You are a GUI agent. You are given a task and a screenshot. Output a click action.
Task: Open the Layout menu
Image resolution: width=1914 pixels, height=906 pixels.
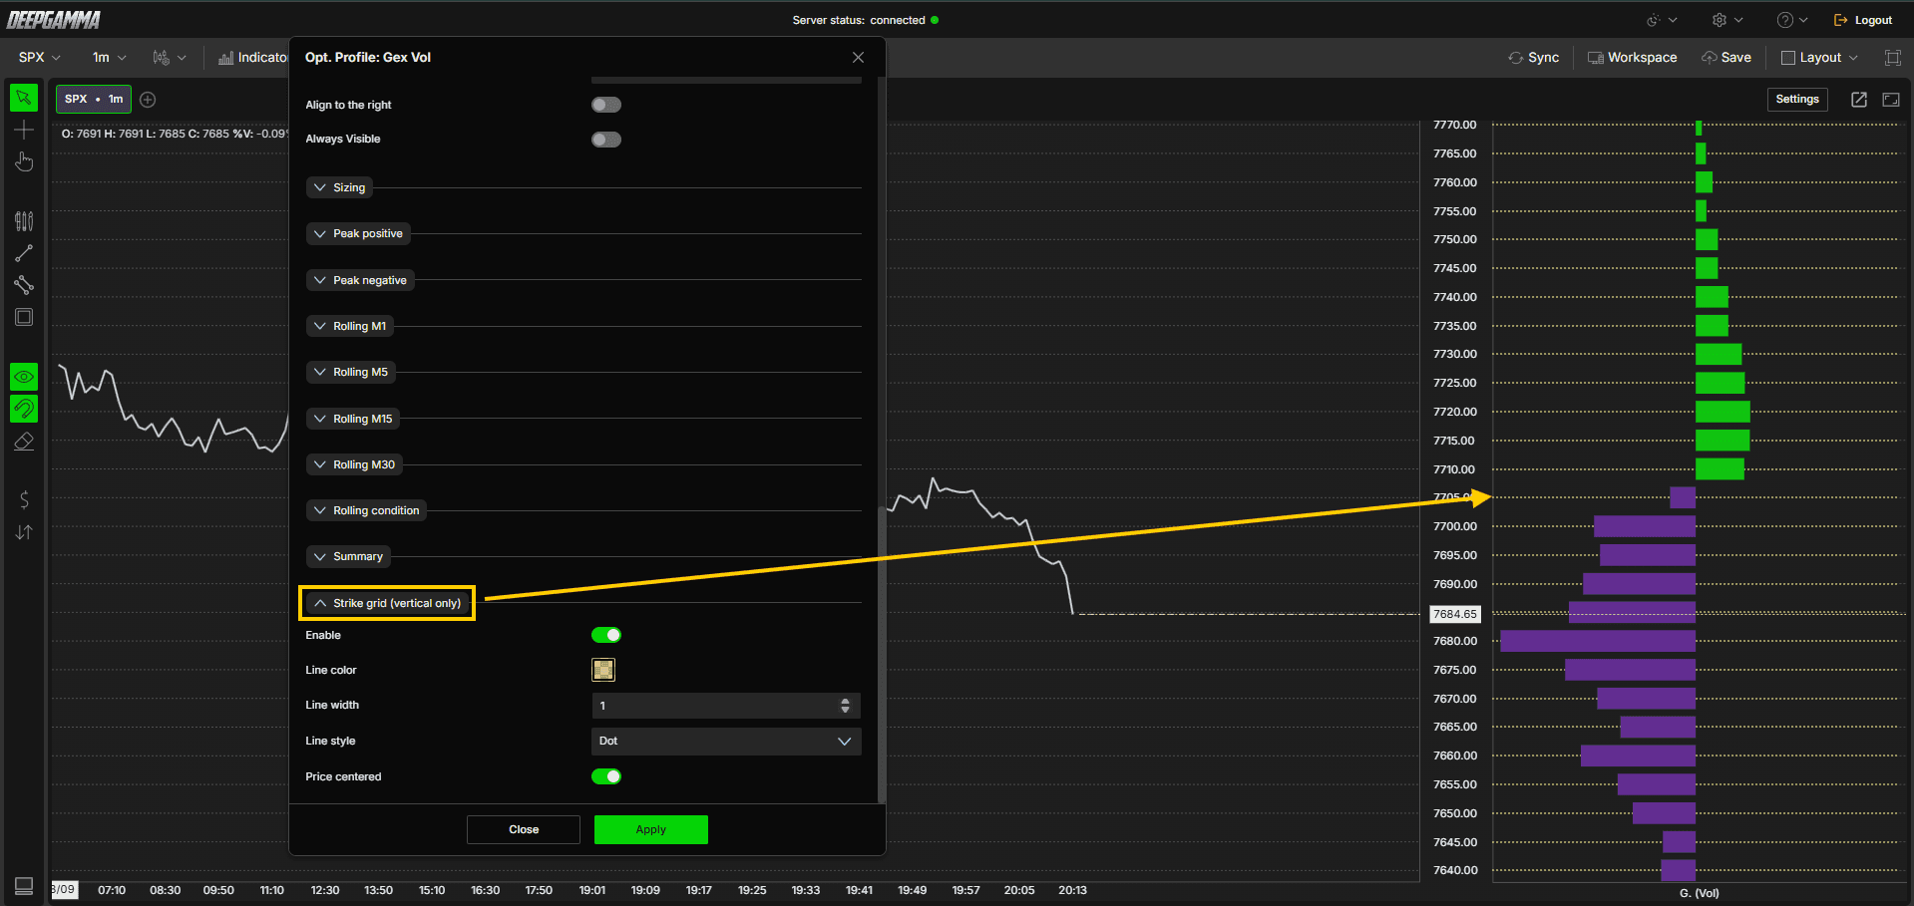point(1819,58)
